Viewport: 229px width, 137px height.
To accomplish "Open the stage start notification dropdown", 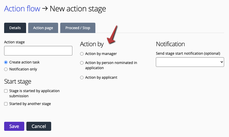I will coord(190,62).
